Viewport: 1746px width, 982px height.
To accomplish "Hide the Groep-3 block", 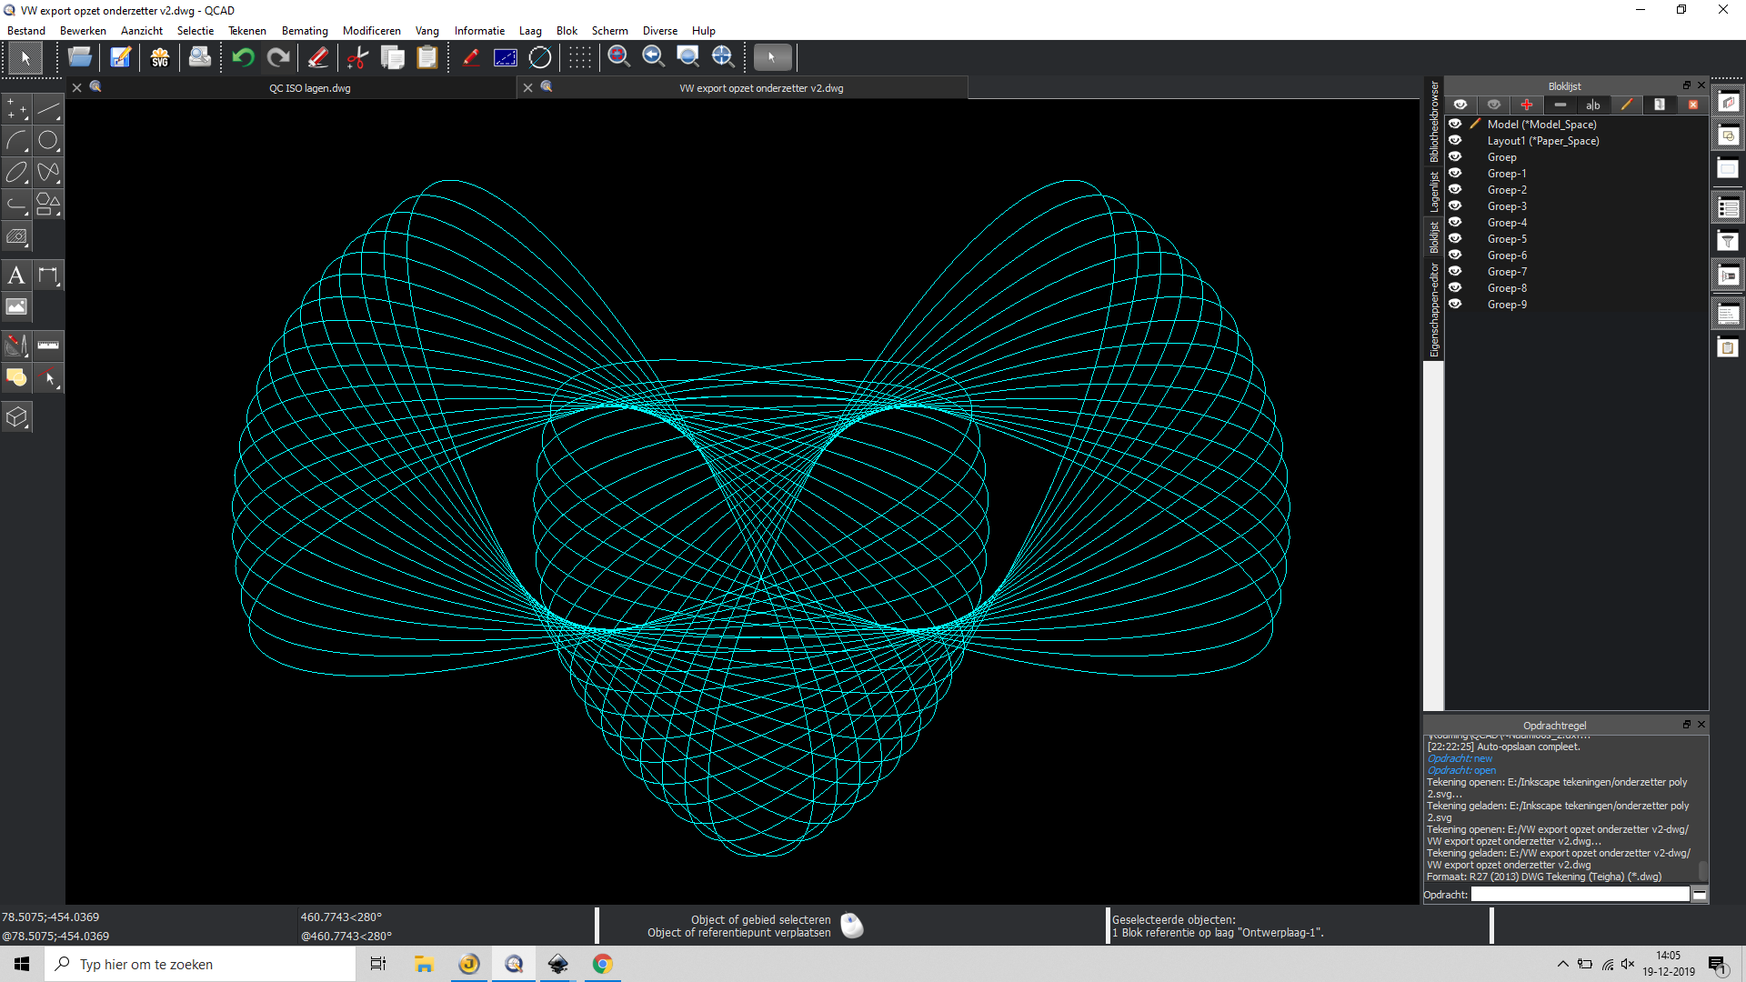I will [1455, 206].
